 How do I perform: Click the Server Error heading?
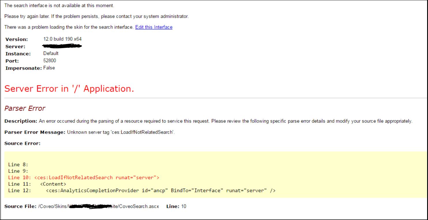pos(69,89)
